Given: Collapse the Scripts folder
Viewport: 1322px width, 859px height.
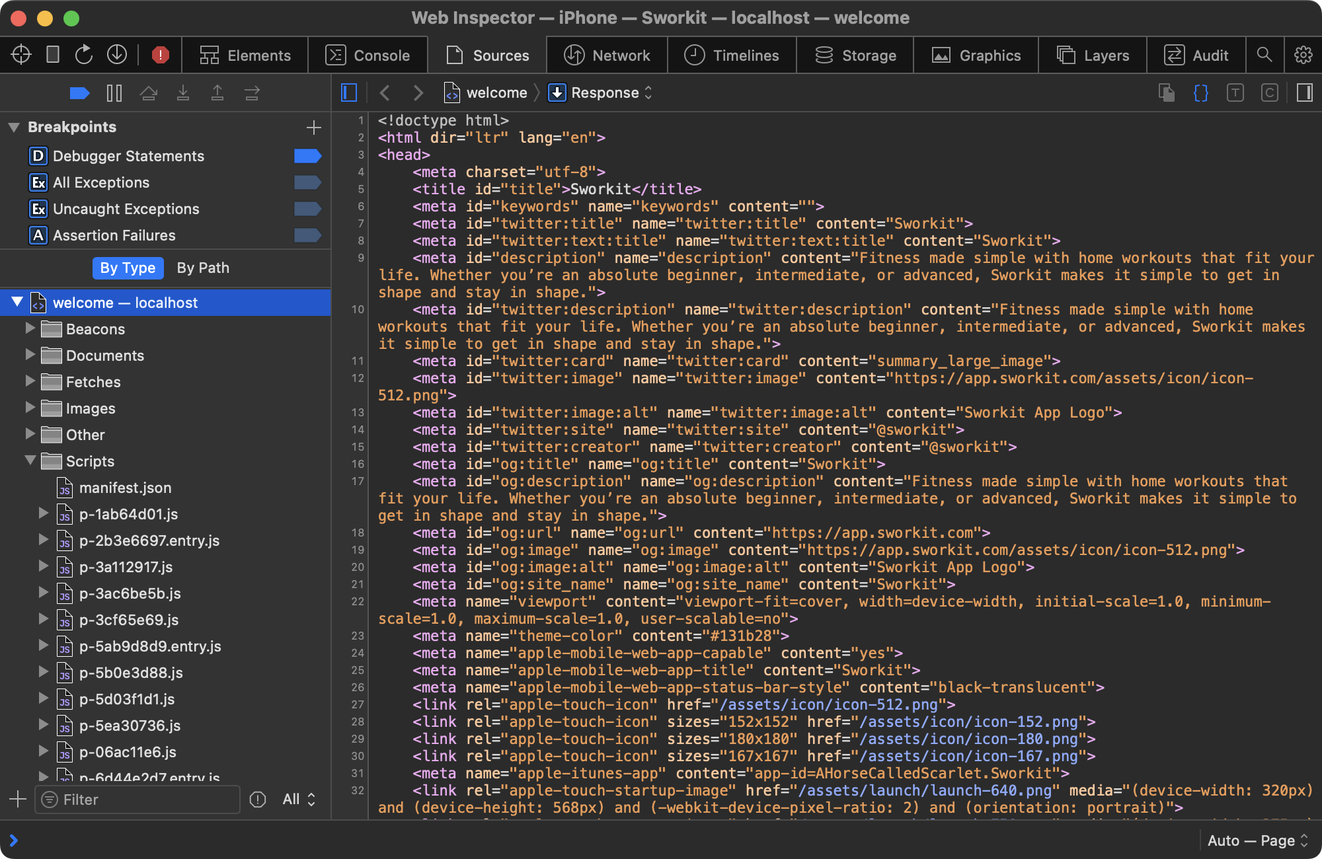Looking at the screenshot, I should (30, 461).
